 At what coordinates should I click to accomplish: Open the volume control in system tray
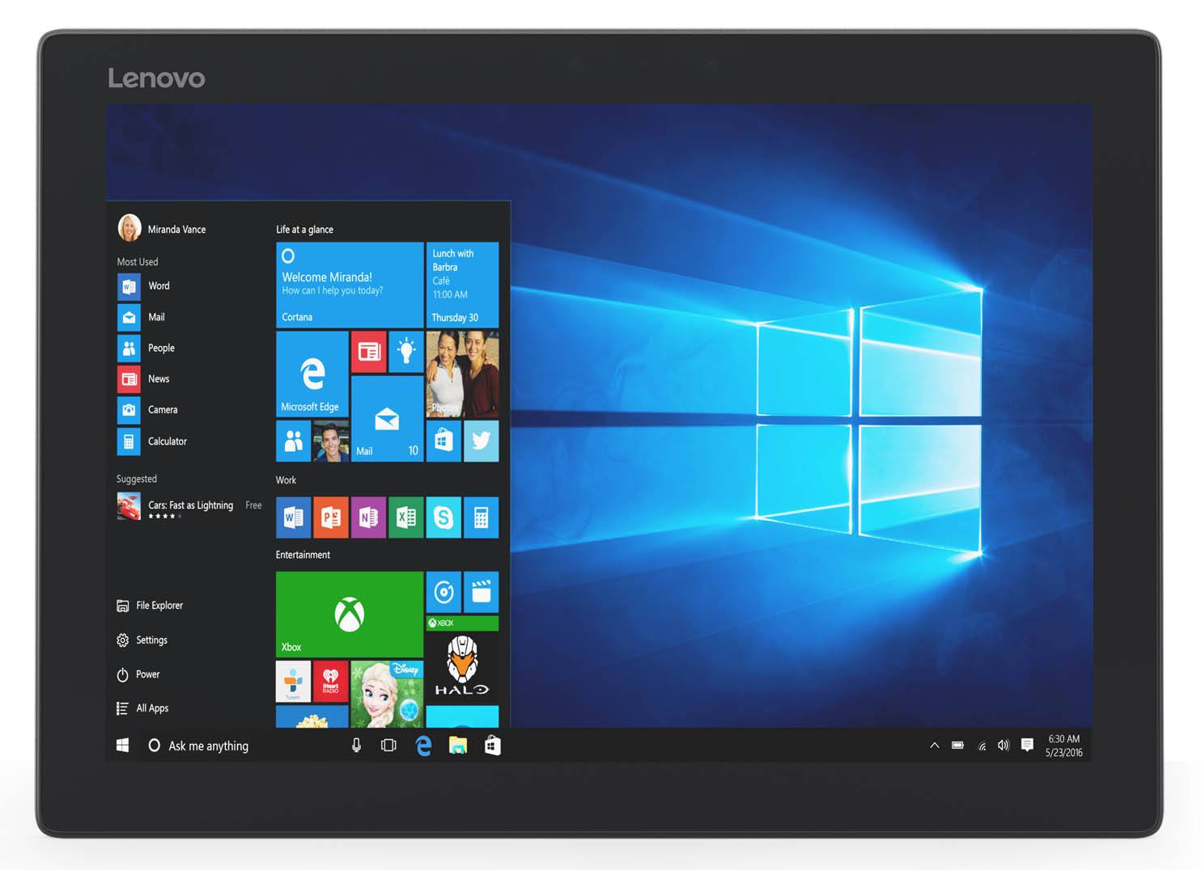[1004, 745]
